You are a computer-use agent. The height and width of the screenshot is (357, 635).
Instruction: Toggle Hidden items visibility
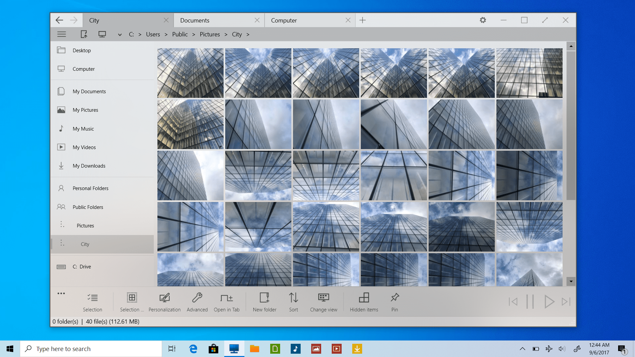pos(364,301)
